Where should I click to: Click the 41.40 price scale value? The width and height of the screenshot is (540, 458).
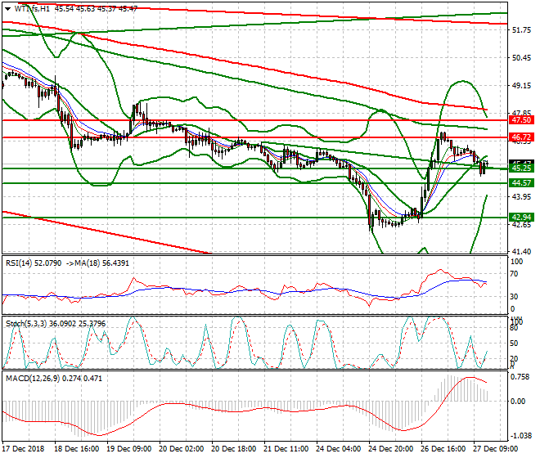click(x=521, y=252)
